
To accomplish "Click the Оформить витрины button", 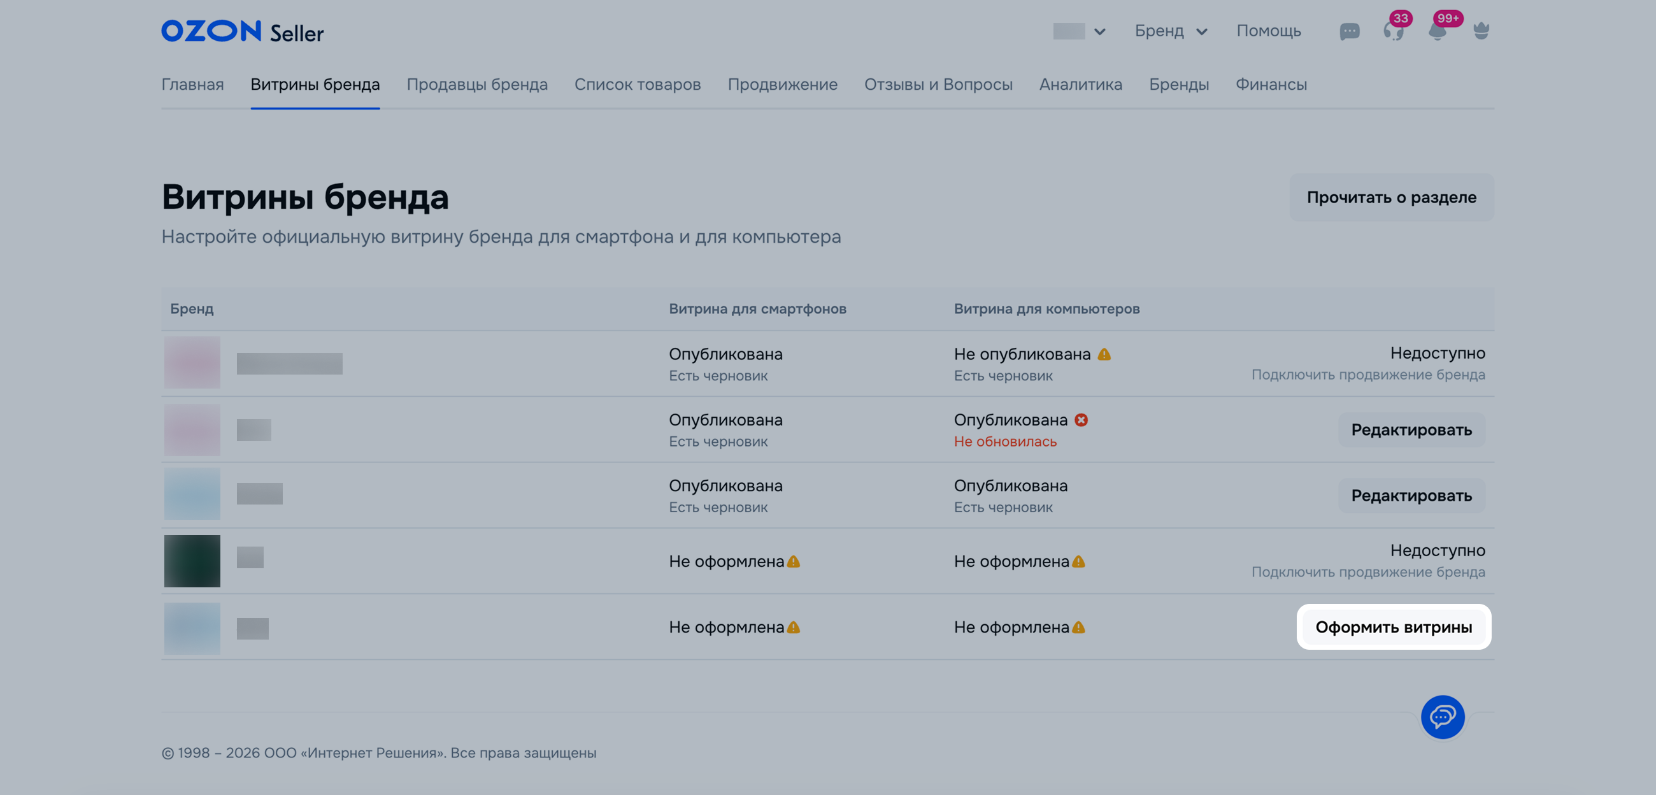I will (1393, 627).
